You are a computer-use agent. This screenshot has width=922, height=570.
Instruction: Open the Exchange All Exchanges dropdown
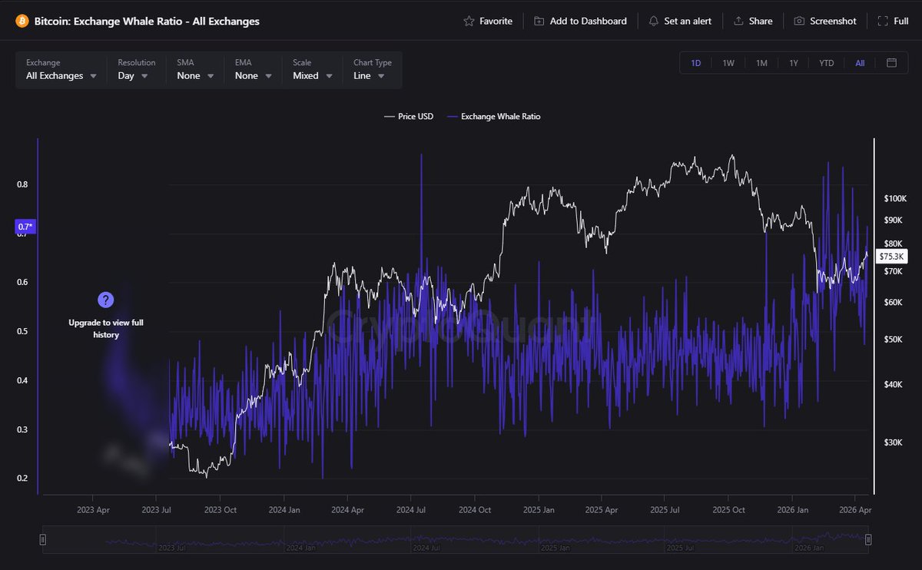(61, 70)
